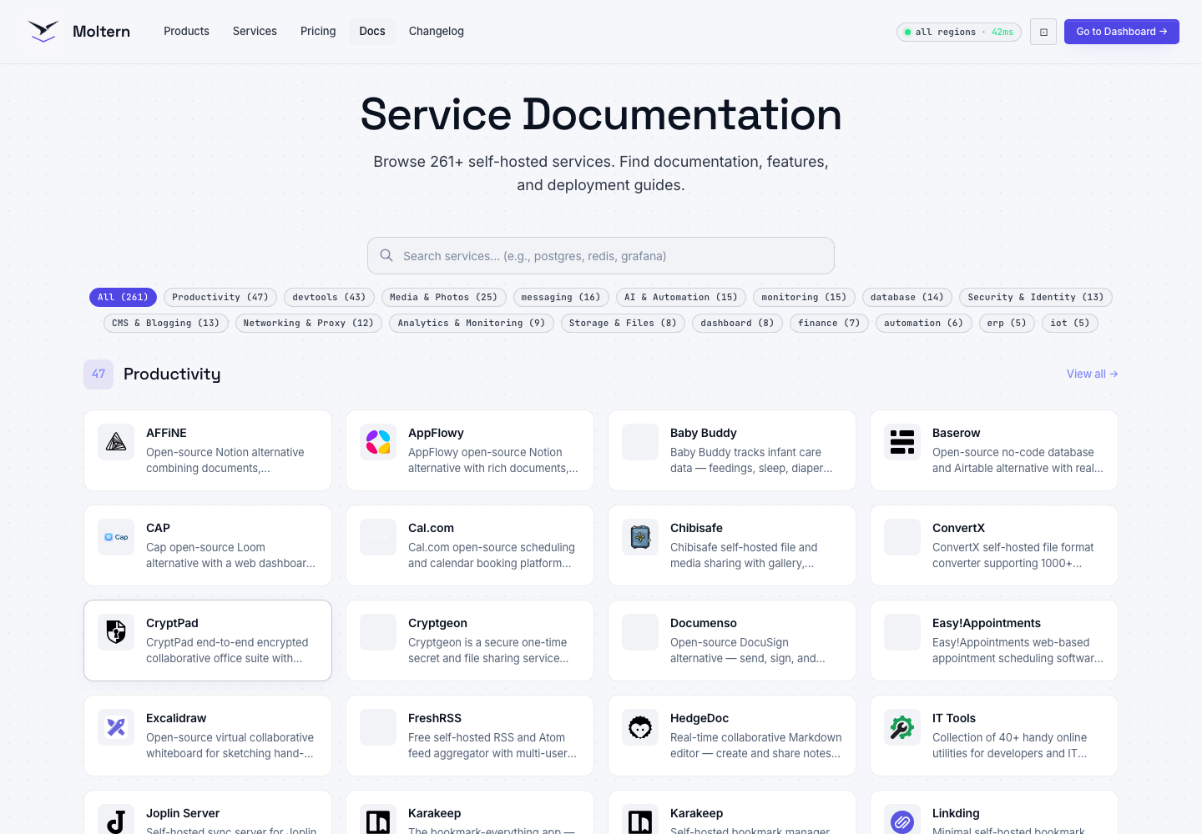This screenshot has height=834, width=1202.
Task: Filter by finance (7) chip
Action: (x=829, y=323)
